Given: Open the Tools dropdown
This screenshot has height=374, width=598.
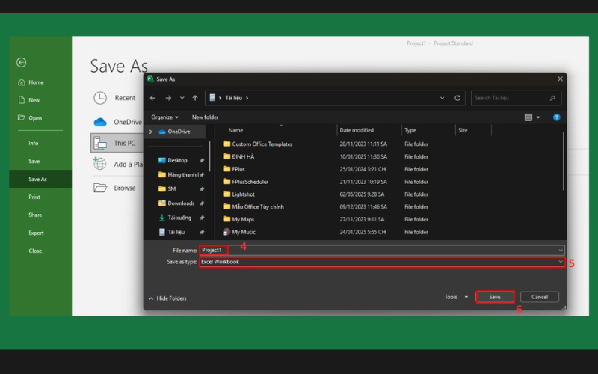Looking at the screenshot, I should tap(456, 297).
